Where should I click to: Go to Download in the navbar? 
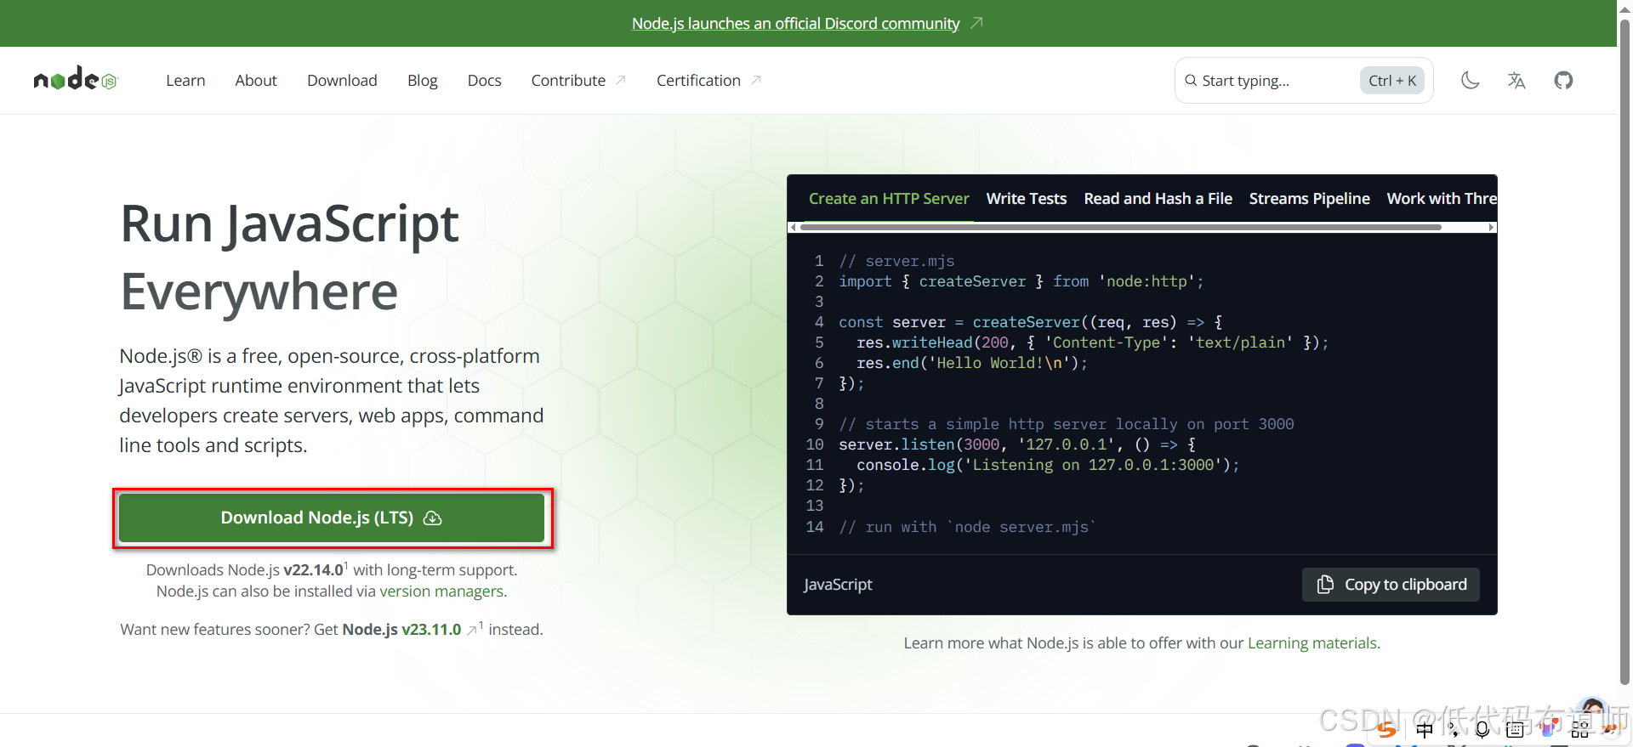(342, 81)
